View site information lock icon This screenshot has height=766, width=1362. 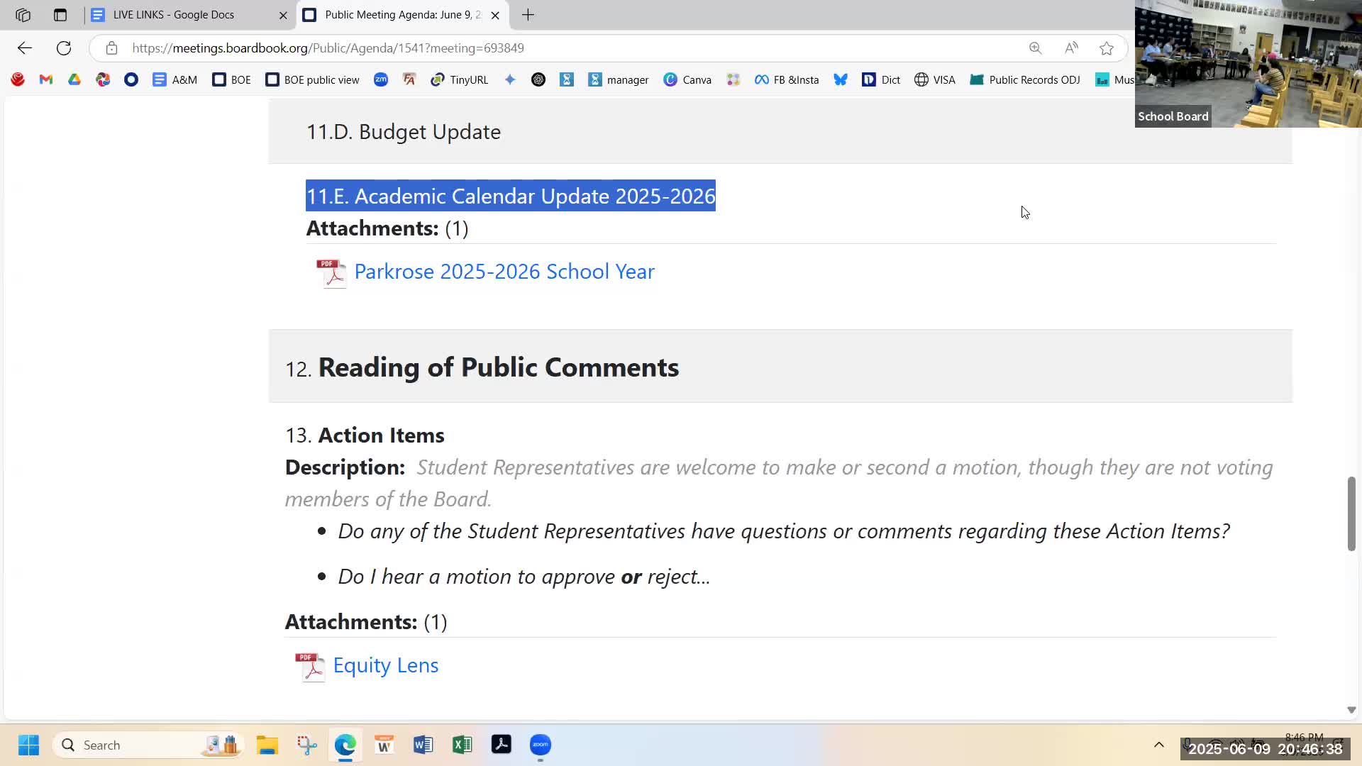click(x=111, y=48)
